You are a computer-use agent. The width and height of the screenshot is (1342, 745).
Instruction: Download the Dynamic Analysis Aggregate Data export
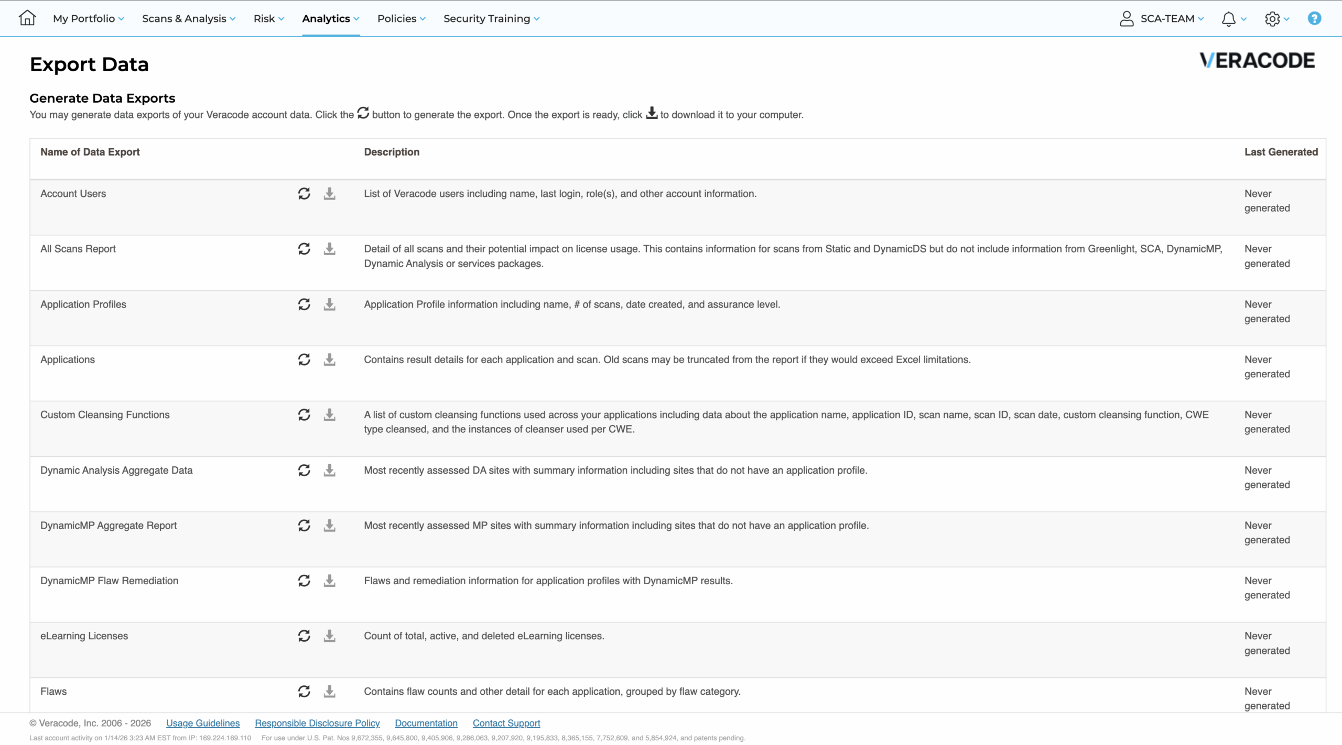(329, 470)
